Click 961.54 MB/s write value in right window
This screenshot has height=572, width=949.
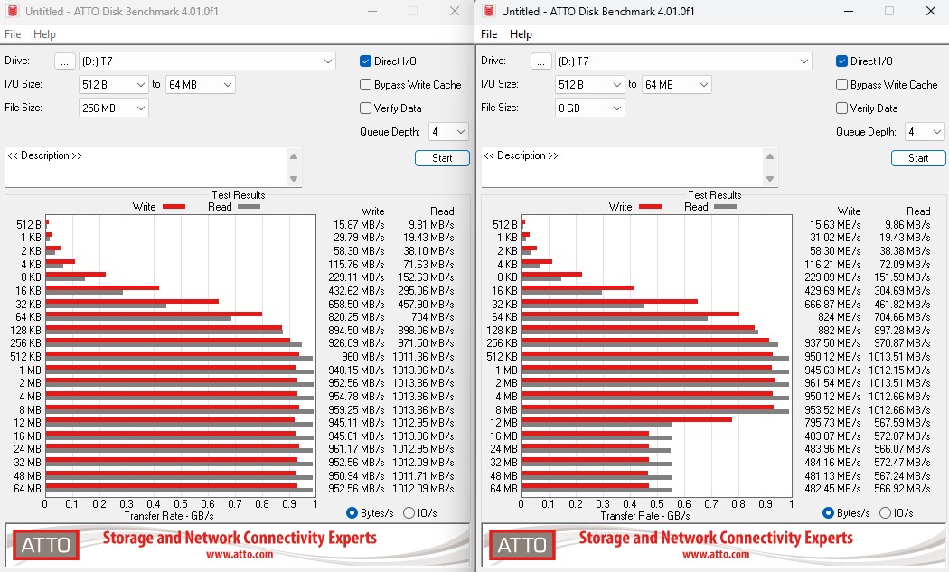[x=832, y=383]
